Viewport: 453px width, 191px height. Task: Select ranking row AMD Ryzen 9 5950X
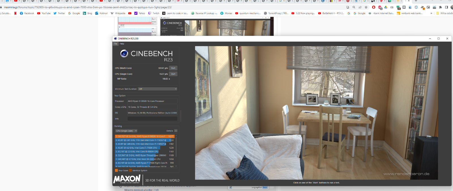[x=145, y=136]
